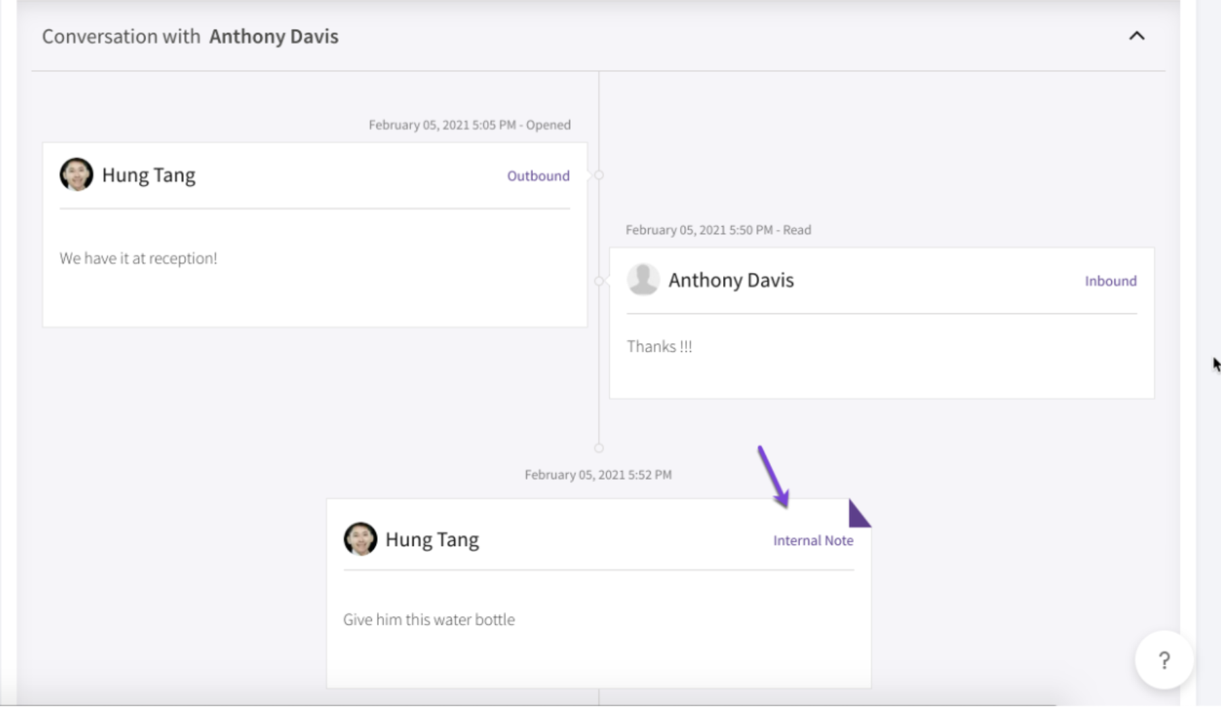The height and width of the screenshot is (709, 1221).
Task: Click the "February 05, 2021 5:50 PM - Read" timestamp
Action: click(718, 230)
